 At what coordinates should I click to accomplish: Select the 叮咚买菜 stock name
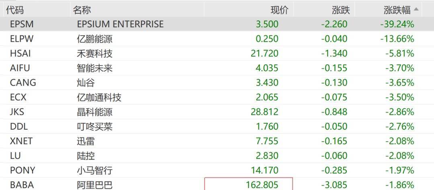94,127
